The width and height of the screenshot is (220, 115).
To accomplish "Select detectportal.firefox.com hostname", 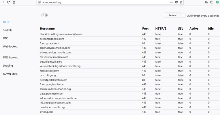I will click(x=53, y=80).
